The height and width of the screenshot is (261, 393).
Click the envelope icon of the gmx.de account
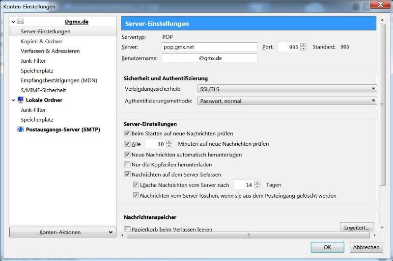click(x=21, y=22)
